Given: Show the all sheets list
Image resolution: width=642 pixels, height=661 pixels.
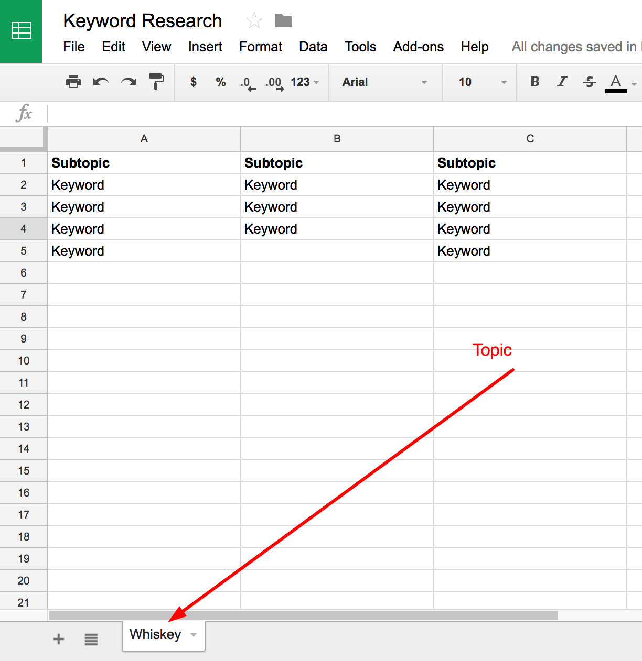Looking at the screenshot, I should point(91,639).
